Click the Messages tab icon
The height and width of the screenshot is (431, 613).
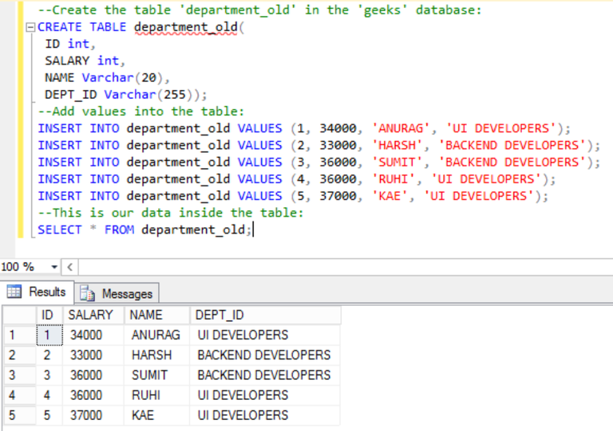click(88, 293)
